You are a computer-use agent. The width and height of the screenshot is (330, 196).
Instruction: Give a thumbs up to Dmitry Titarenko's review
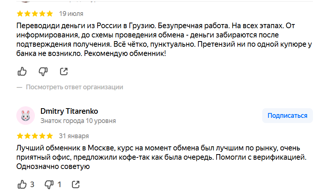click(22, 184)
